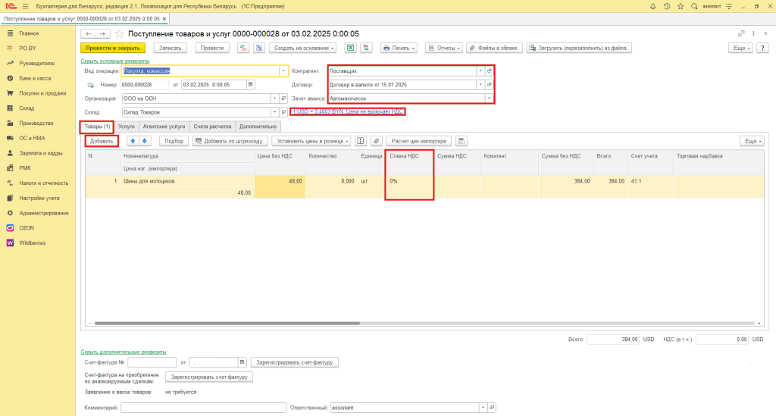The image size is (776, 416).
Task: Click the green Excel export icon
Action: [350, 48]
